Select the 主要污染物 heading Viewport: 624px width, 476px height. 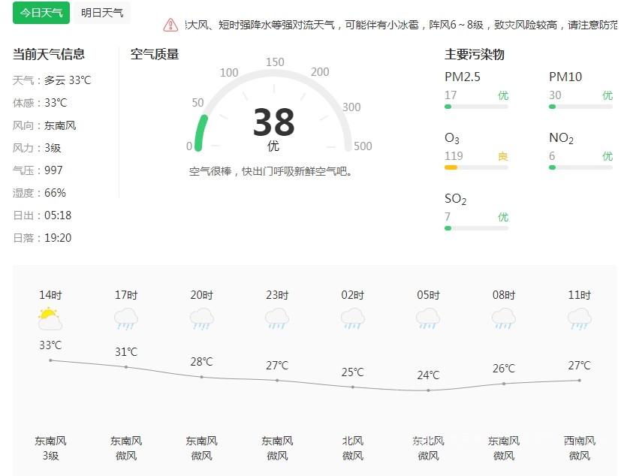click(475, 54)
